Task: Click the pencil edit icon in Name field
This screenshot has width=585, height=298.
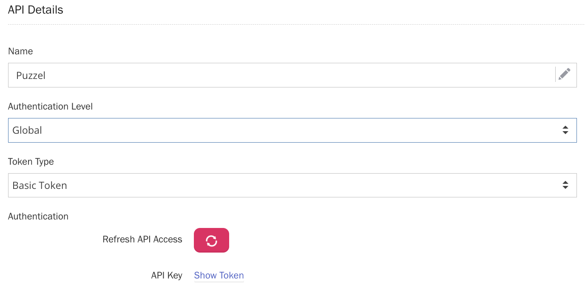Action: [x=565, y=74]
